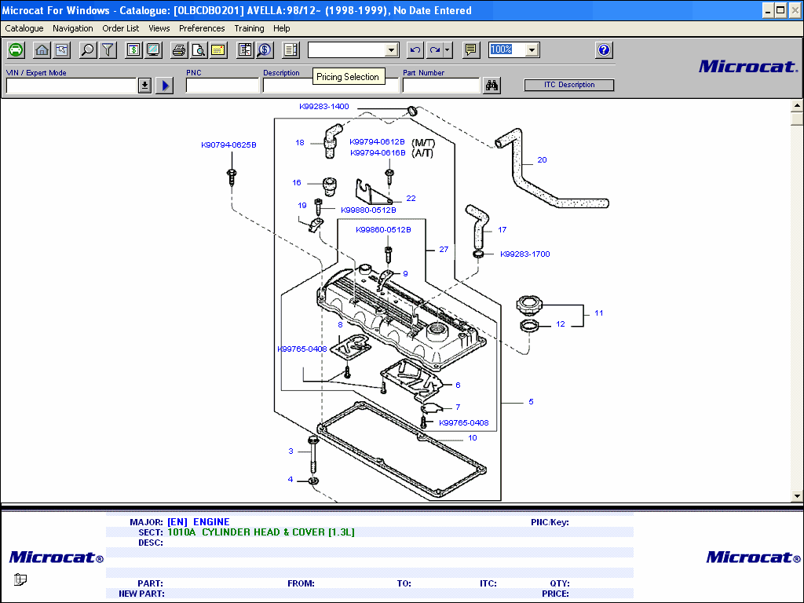The image size is (804, 603).
Task: Open the search magnifier tool
Action: point(86,49)
